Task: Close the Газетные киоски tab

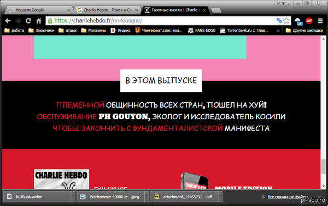Action: tap(204, 10)
